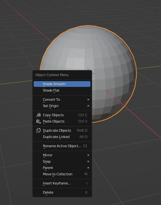
Task: Click the Ctrl C shortcut label
Action: 83,115
